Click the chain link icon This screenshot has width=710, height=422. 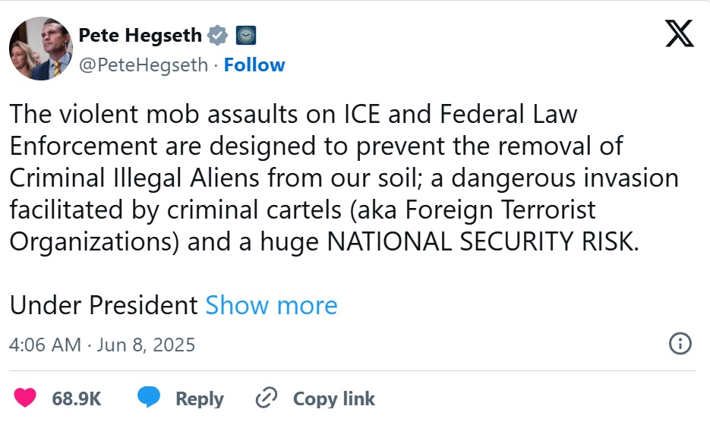tap(267, 398)
